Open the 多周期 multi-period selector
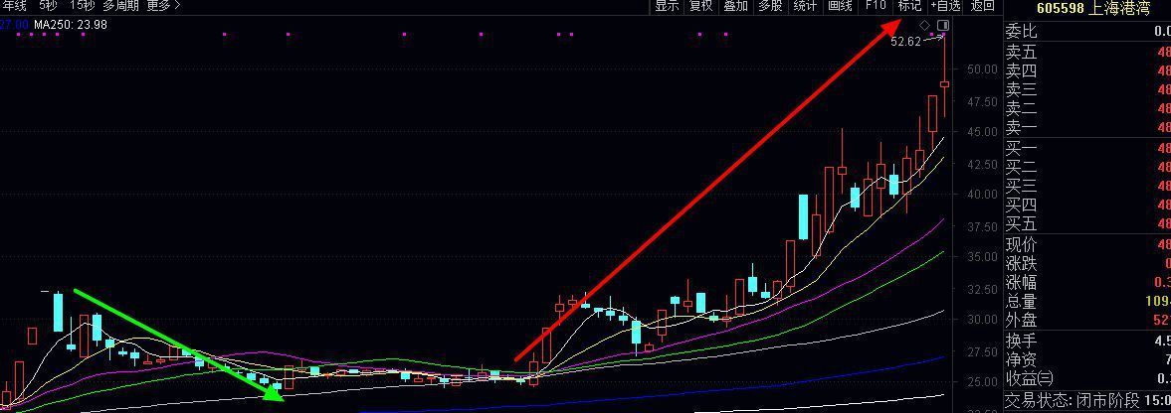 120,6
